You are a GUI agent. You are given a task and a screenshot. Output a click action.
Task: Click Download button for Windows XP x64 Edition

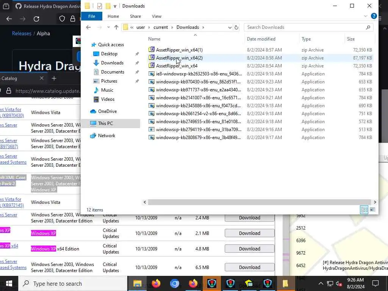point(249,249)
